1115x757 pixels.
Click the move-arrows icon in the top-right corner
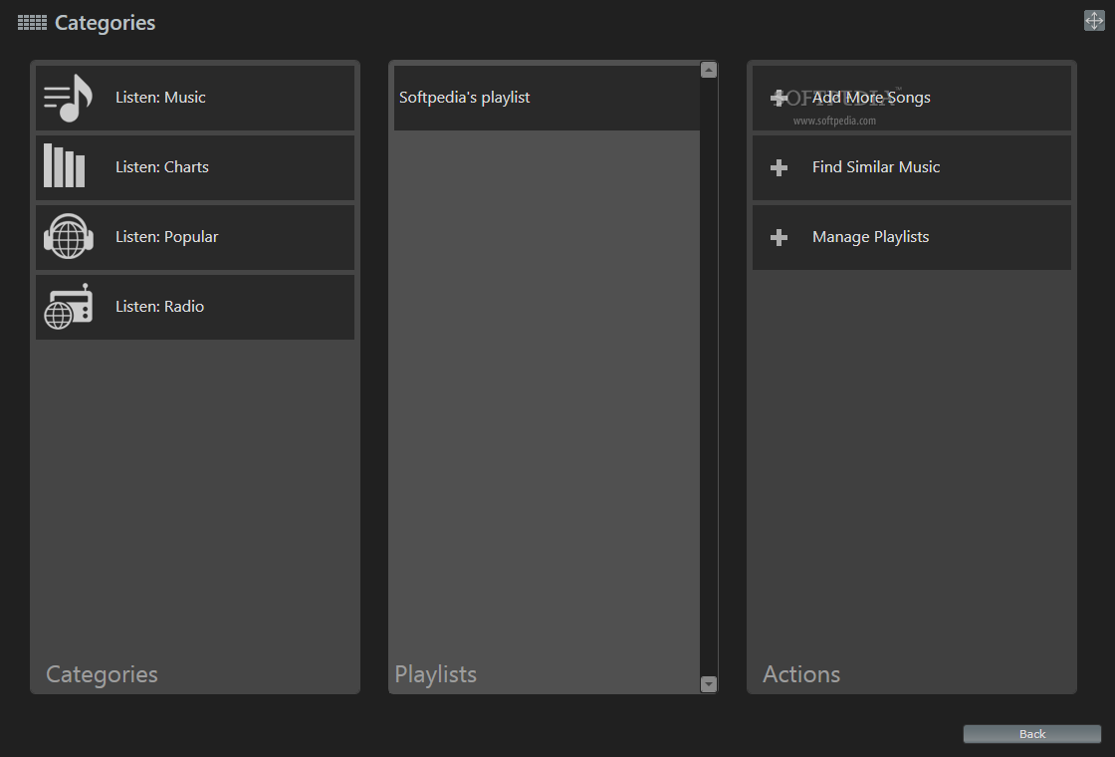(x=1094, y=21)
